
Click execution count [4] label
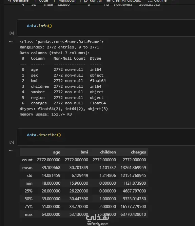click(12, 33)
